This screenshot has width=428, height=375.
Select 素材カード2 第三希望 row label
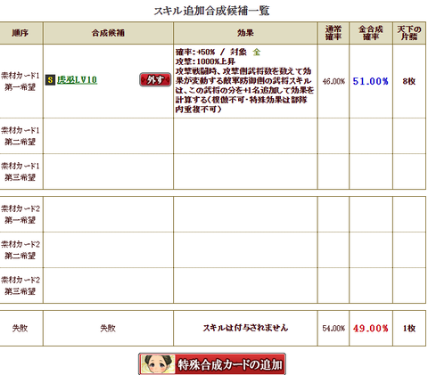[21, 286]
